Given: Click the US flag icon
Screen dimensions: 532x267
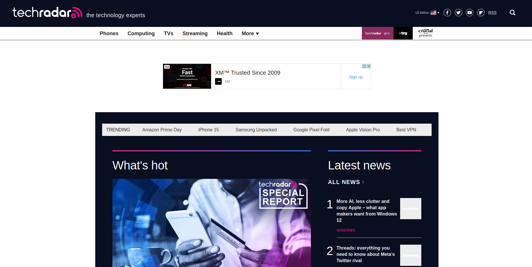Looking at the screenshot, I should (x=433, y=13).
